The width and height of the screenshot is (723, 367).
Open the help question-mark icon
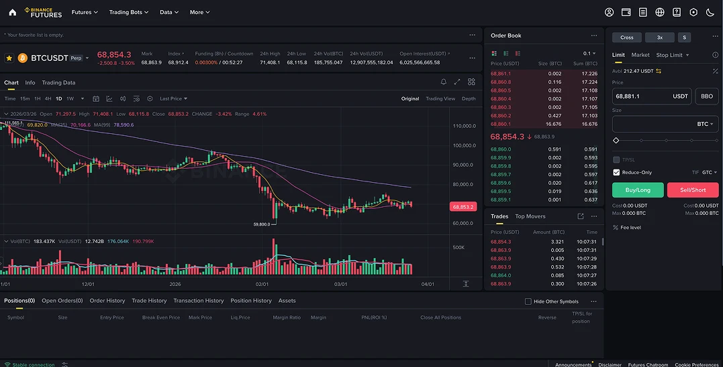point(677,13)
